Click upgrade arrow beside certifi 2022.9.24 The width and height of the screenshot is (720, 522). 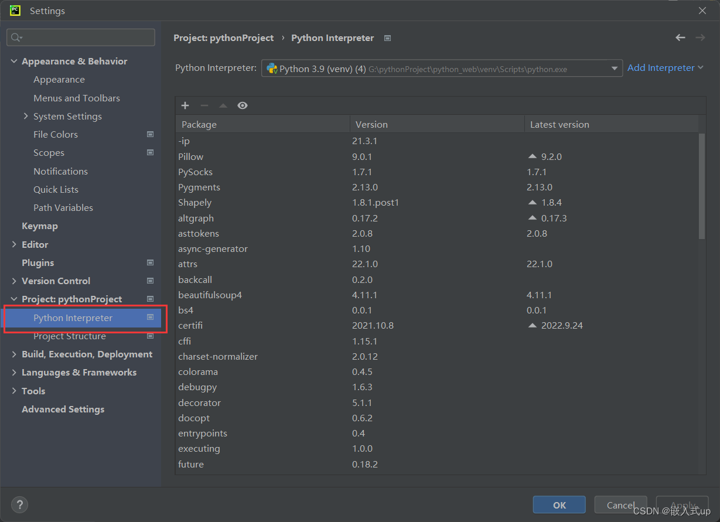coord(532,325)
